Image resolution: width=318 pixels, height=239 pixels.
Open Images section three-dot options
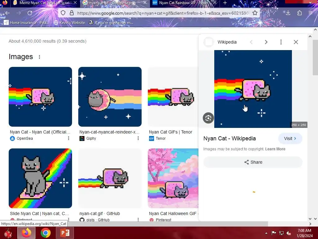point(39,57)
